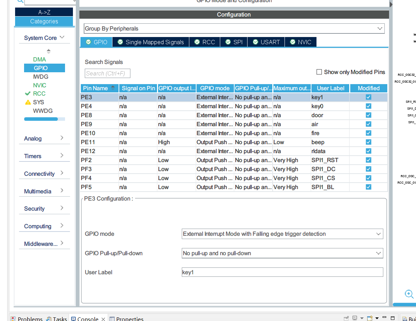Select SYS under System Core

(x=38, y=102)
